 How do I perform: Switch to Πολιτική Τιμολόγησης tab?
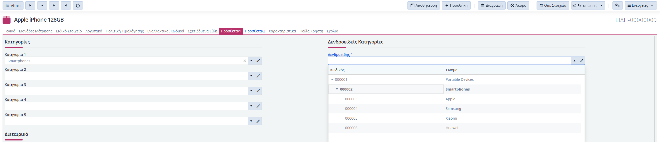pos(125,31)
